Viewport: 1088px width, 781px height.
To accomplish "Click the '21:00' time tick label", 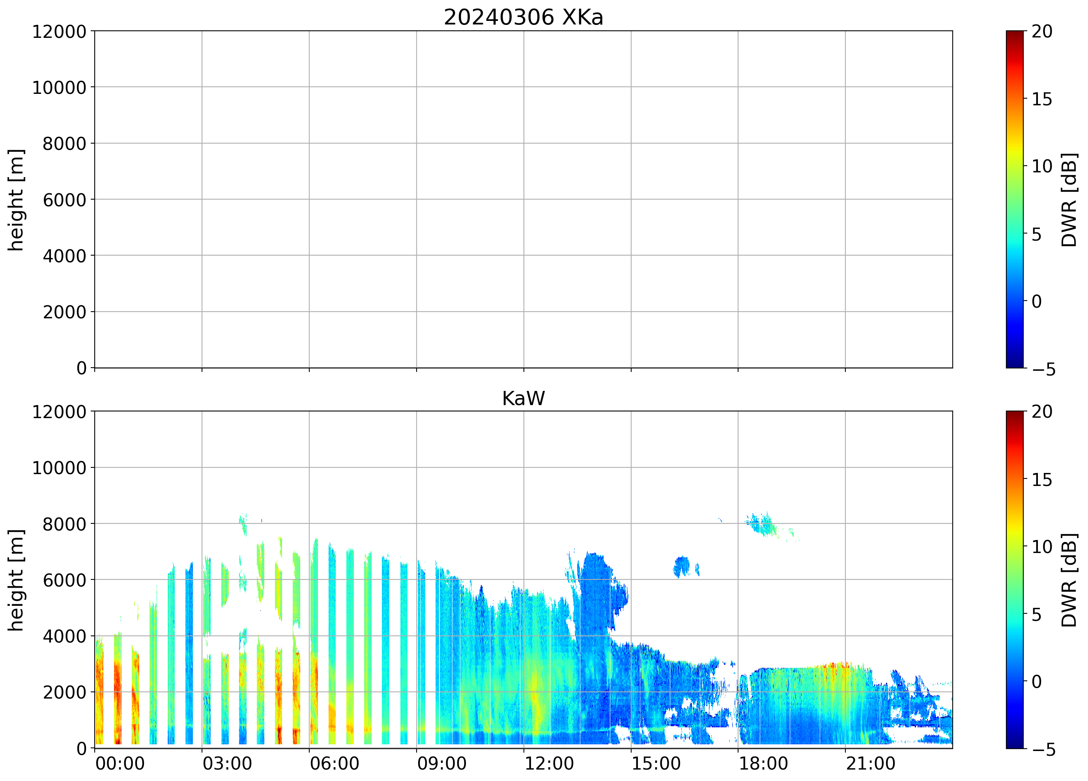I will pos(870,763).
